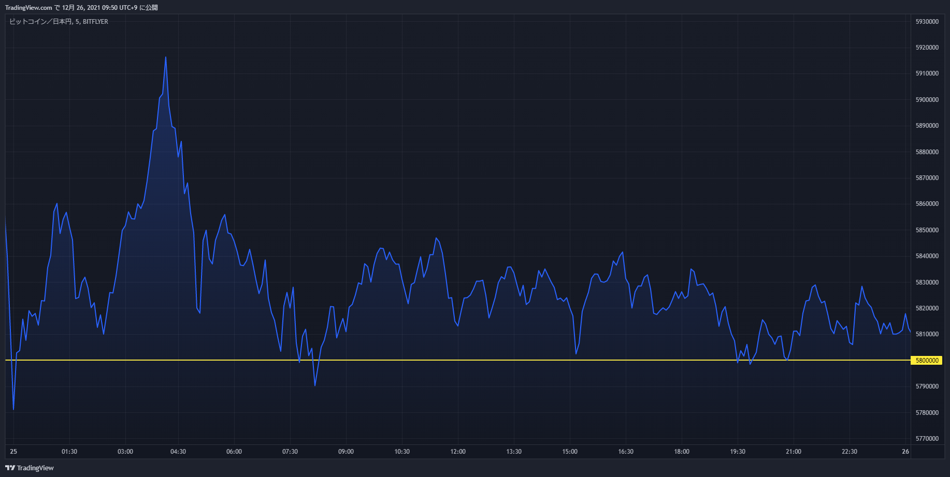950x477 pixels.
Task: Click the 09:00 time axis label
Action: [346, 452]
